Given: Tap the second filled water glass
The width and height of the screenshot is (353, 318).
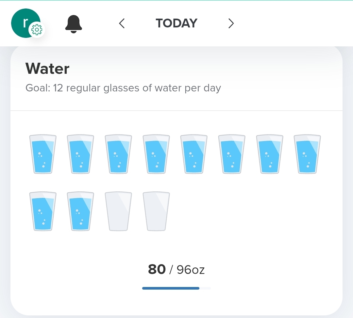Looking at the screenshot, I should coord(80,154).
